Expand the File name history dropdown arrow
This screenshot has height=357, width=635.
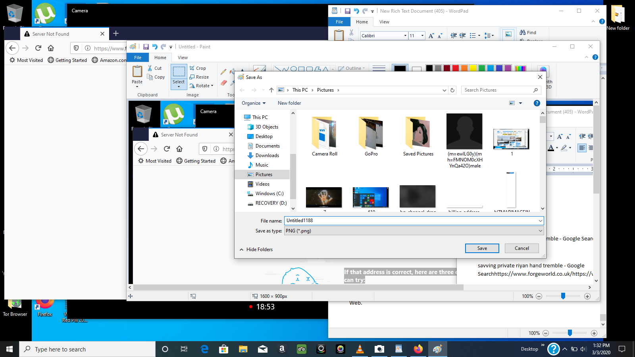click(540, 221)
